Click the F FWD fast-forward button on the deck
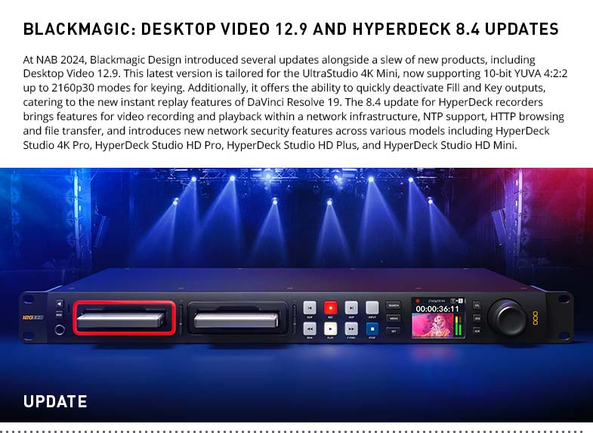 pyautogui.click(x=351, y=328)
